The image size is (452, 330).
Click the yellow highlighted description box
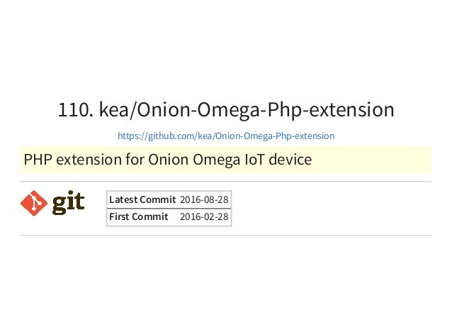click(226, 160)
